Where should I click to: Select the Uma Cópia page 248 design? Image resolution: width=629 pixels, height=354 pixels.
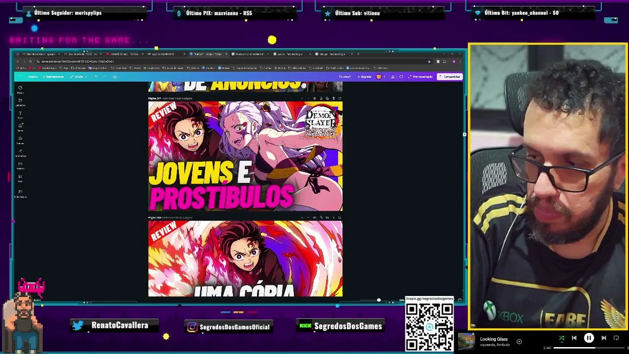point(245,259)
